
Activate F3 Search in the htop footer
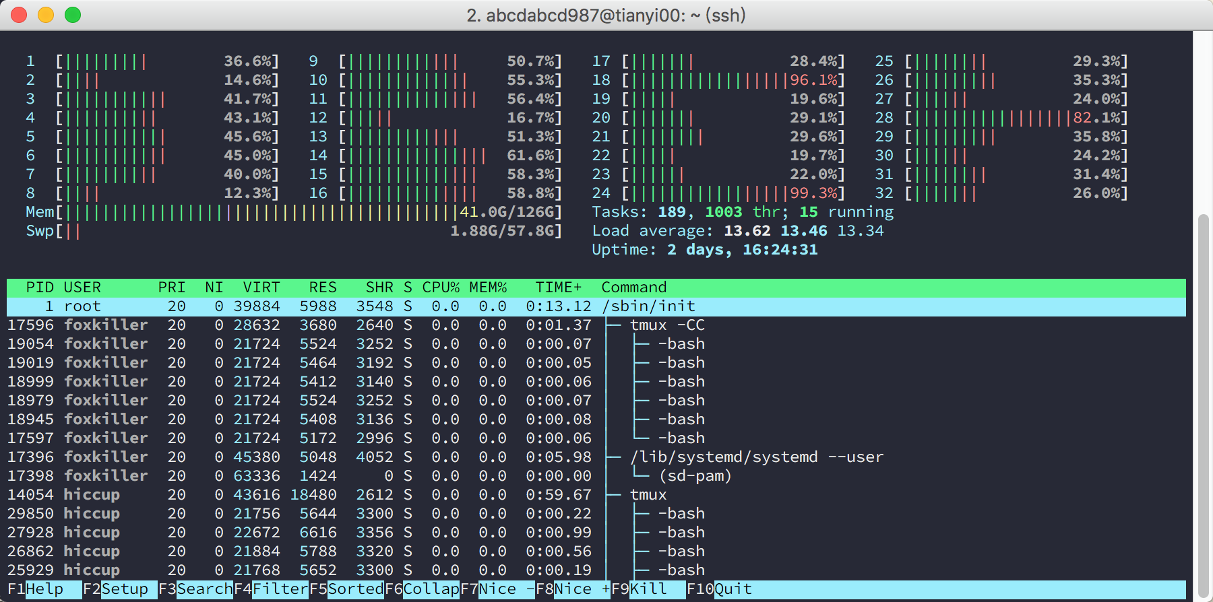[x=195, y=589]
